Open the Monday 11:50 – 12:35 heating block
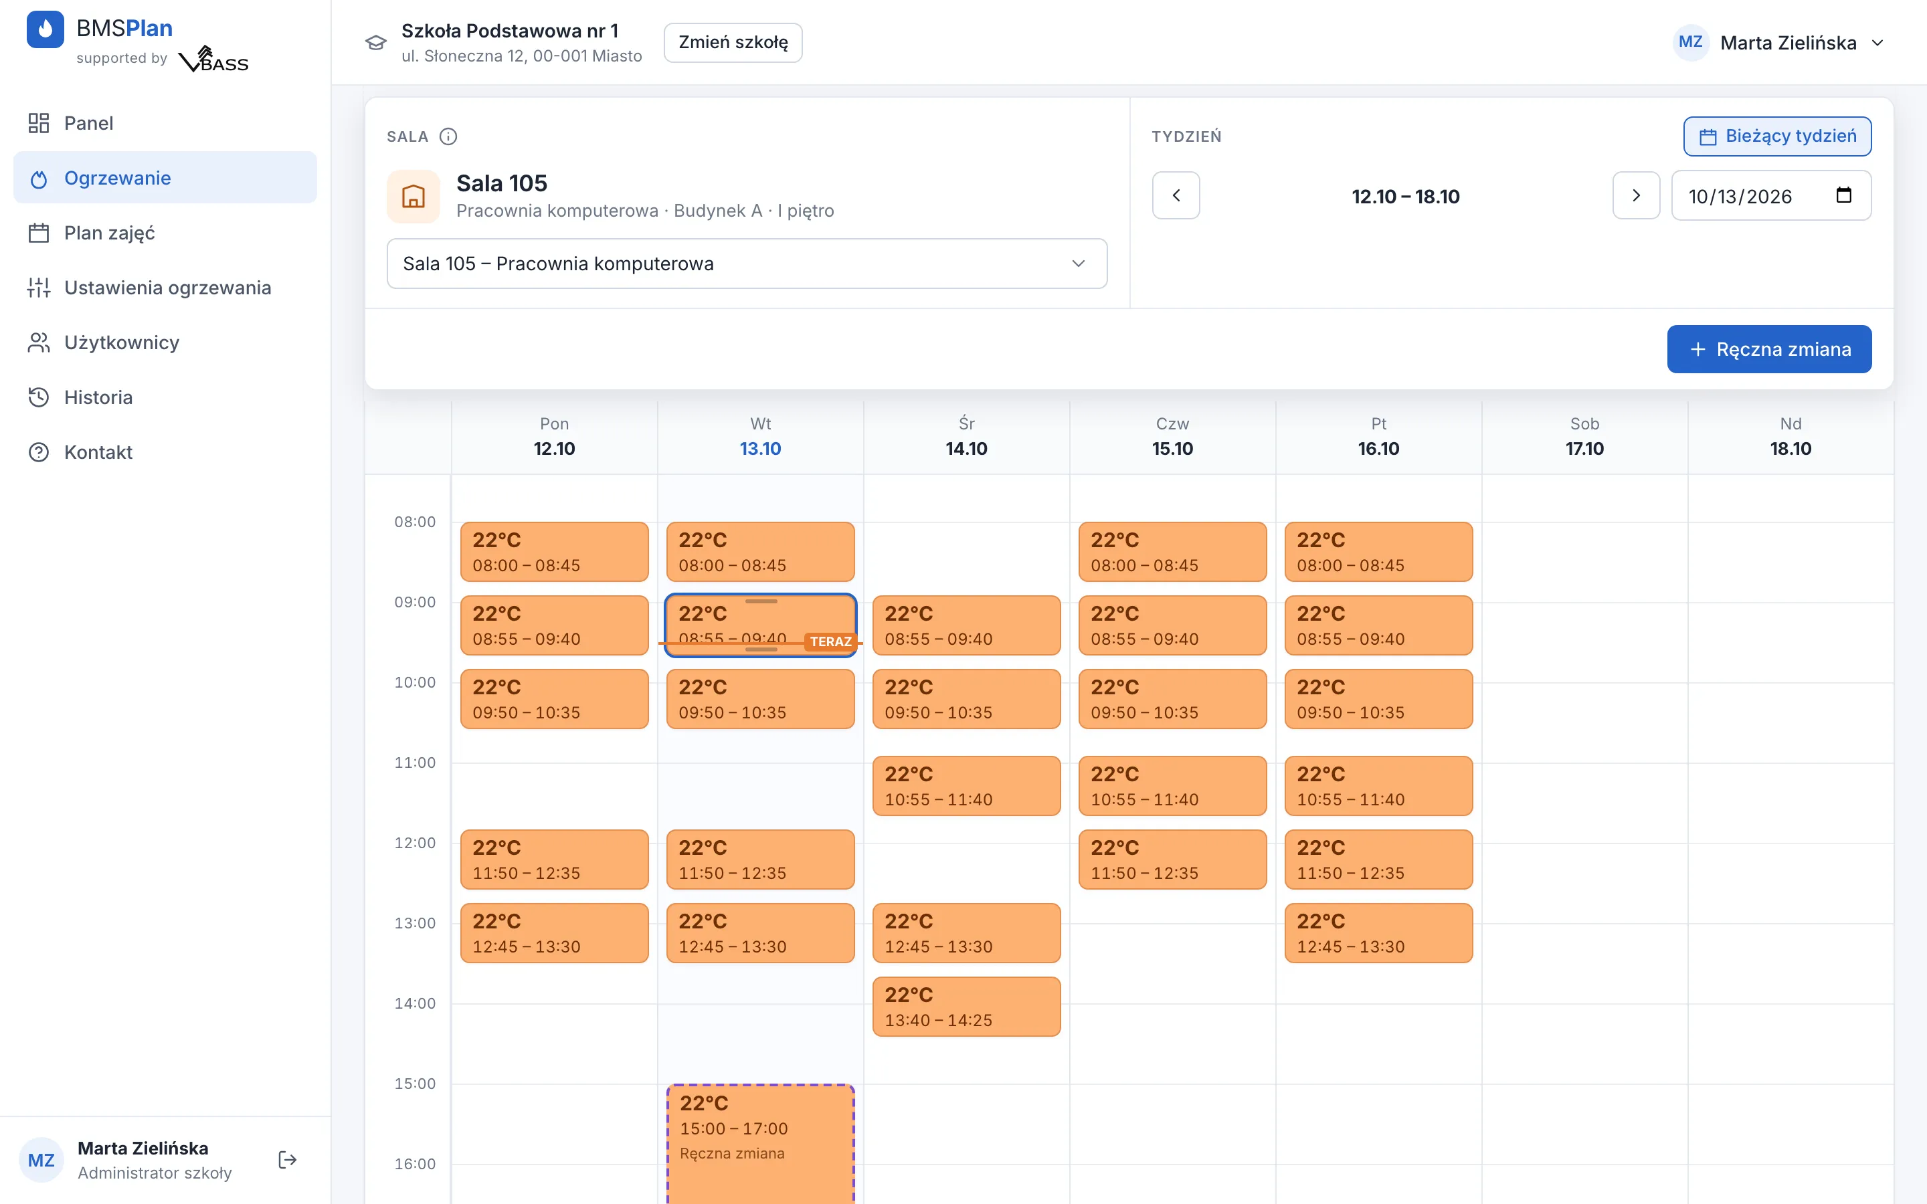Screen dimensions: 1927x1204 click(x=554, y=860)
